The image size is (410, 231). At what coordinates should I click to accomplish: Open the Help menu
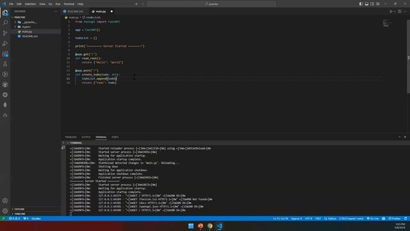[80, 4]
